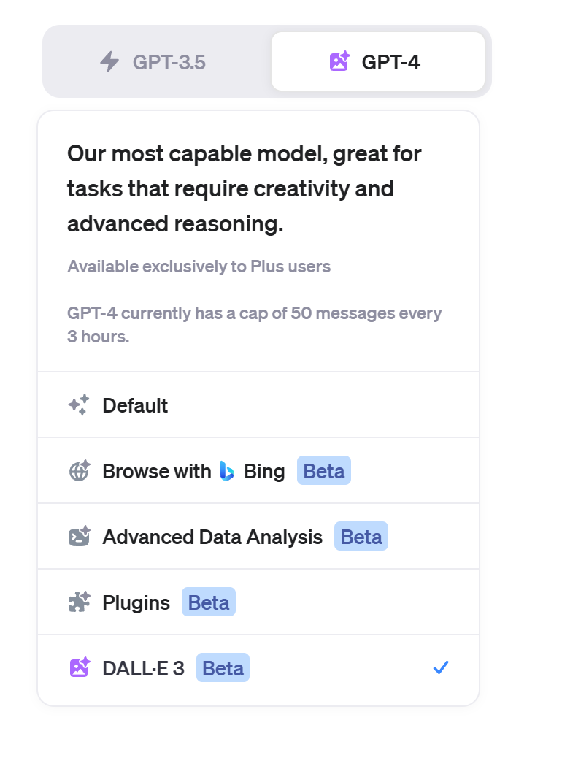Select the Browse with Bing option

tap(157, 471)
